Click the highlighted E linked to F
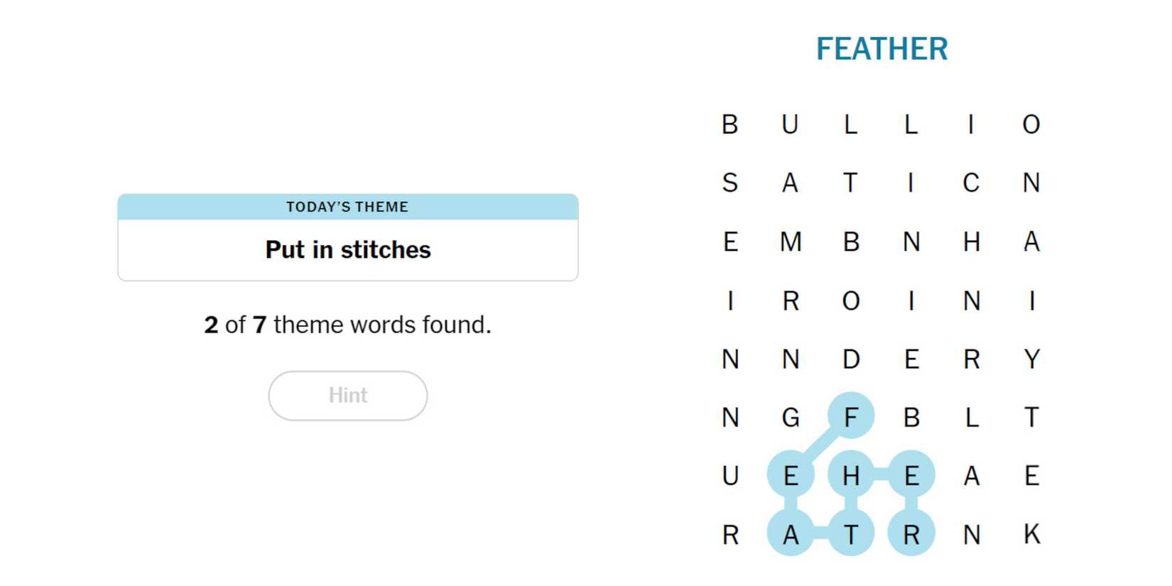The height and width of the screenshot is (586, 1172). click(791, 475)
